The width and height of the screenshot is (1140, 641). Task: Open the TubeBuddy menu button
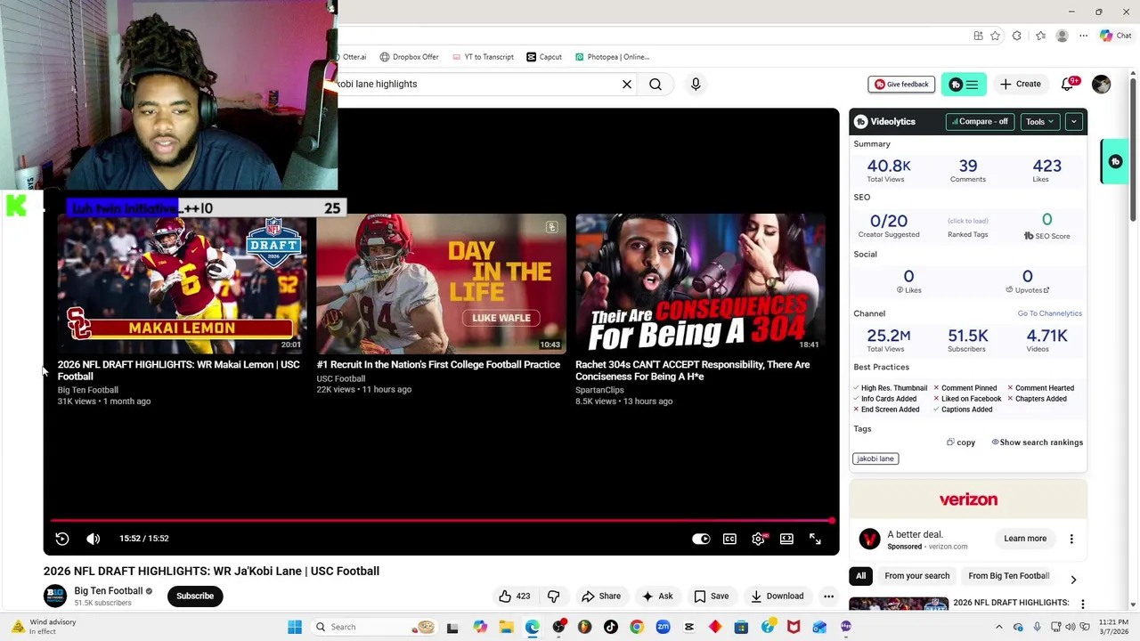pyautogui.click(x=964, y=85)
